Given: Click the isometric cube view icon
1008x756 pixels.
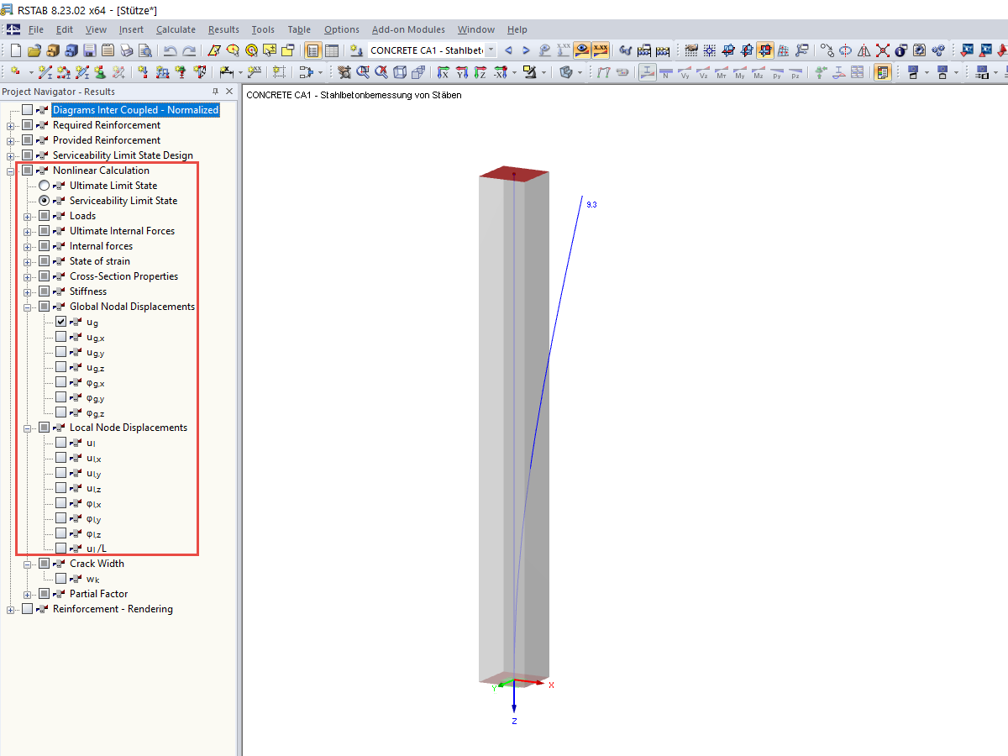Looking at the screenshot, I should pyautogui.click(x=400, y=72).
